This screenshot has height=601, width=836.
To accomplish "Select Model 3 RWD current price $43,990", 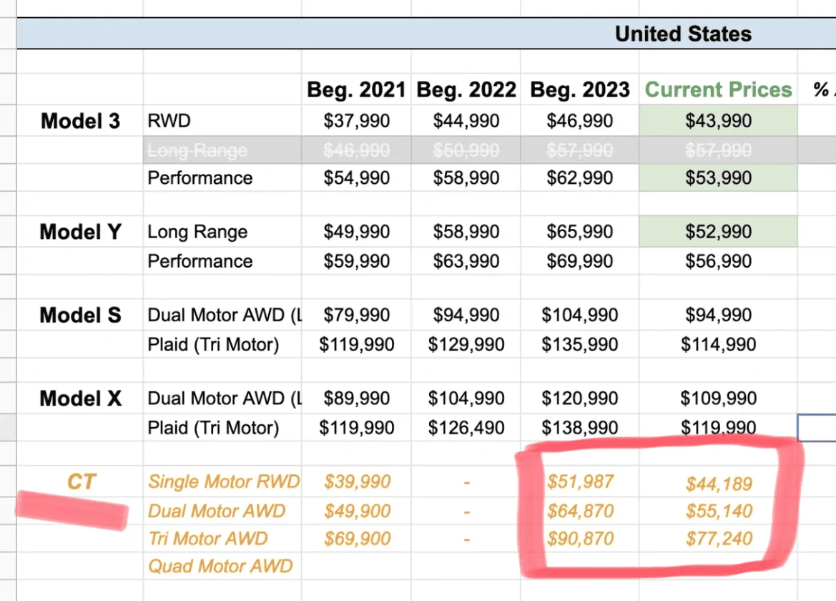I will pyautogui.click(x=718, y=120).
